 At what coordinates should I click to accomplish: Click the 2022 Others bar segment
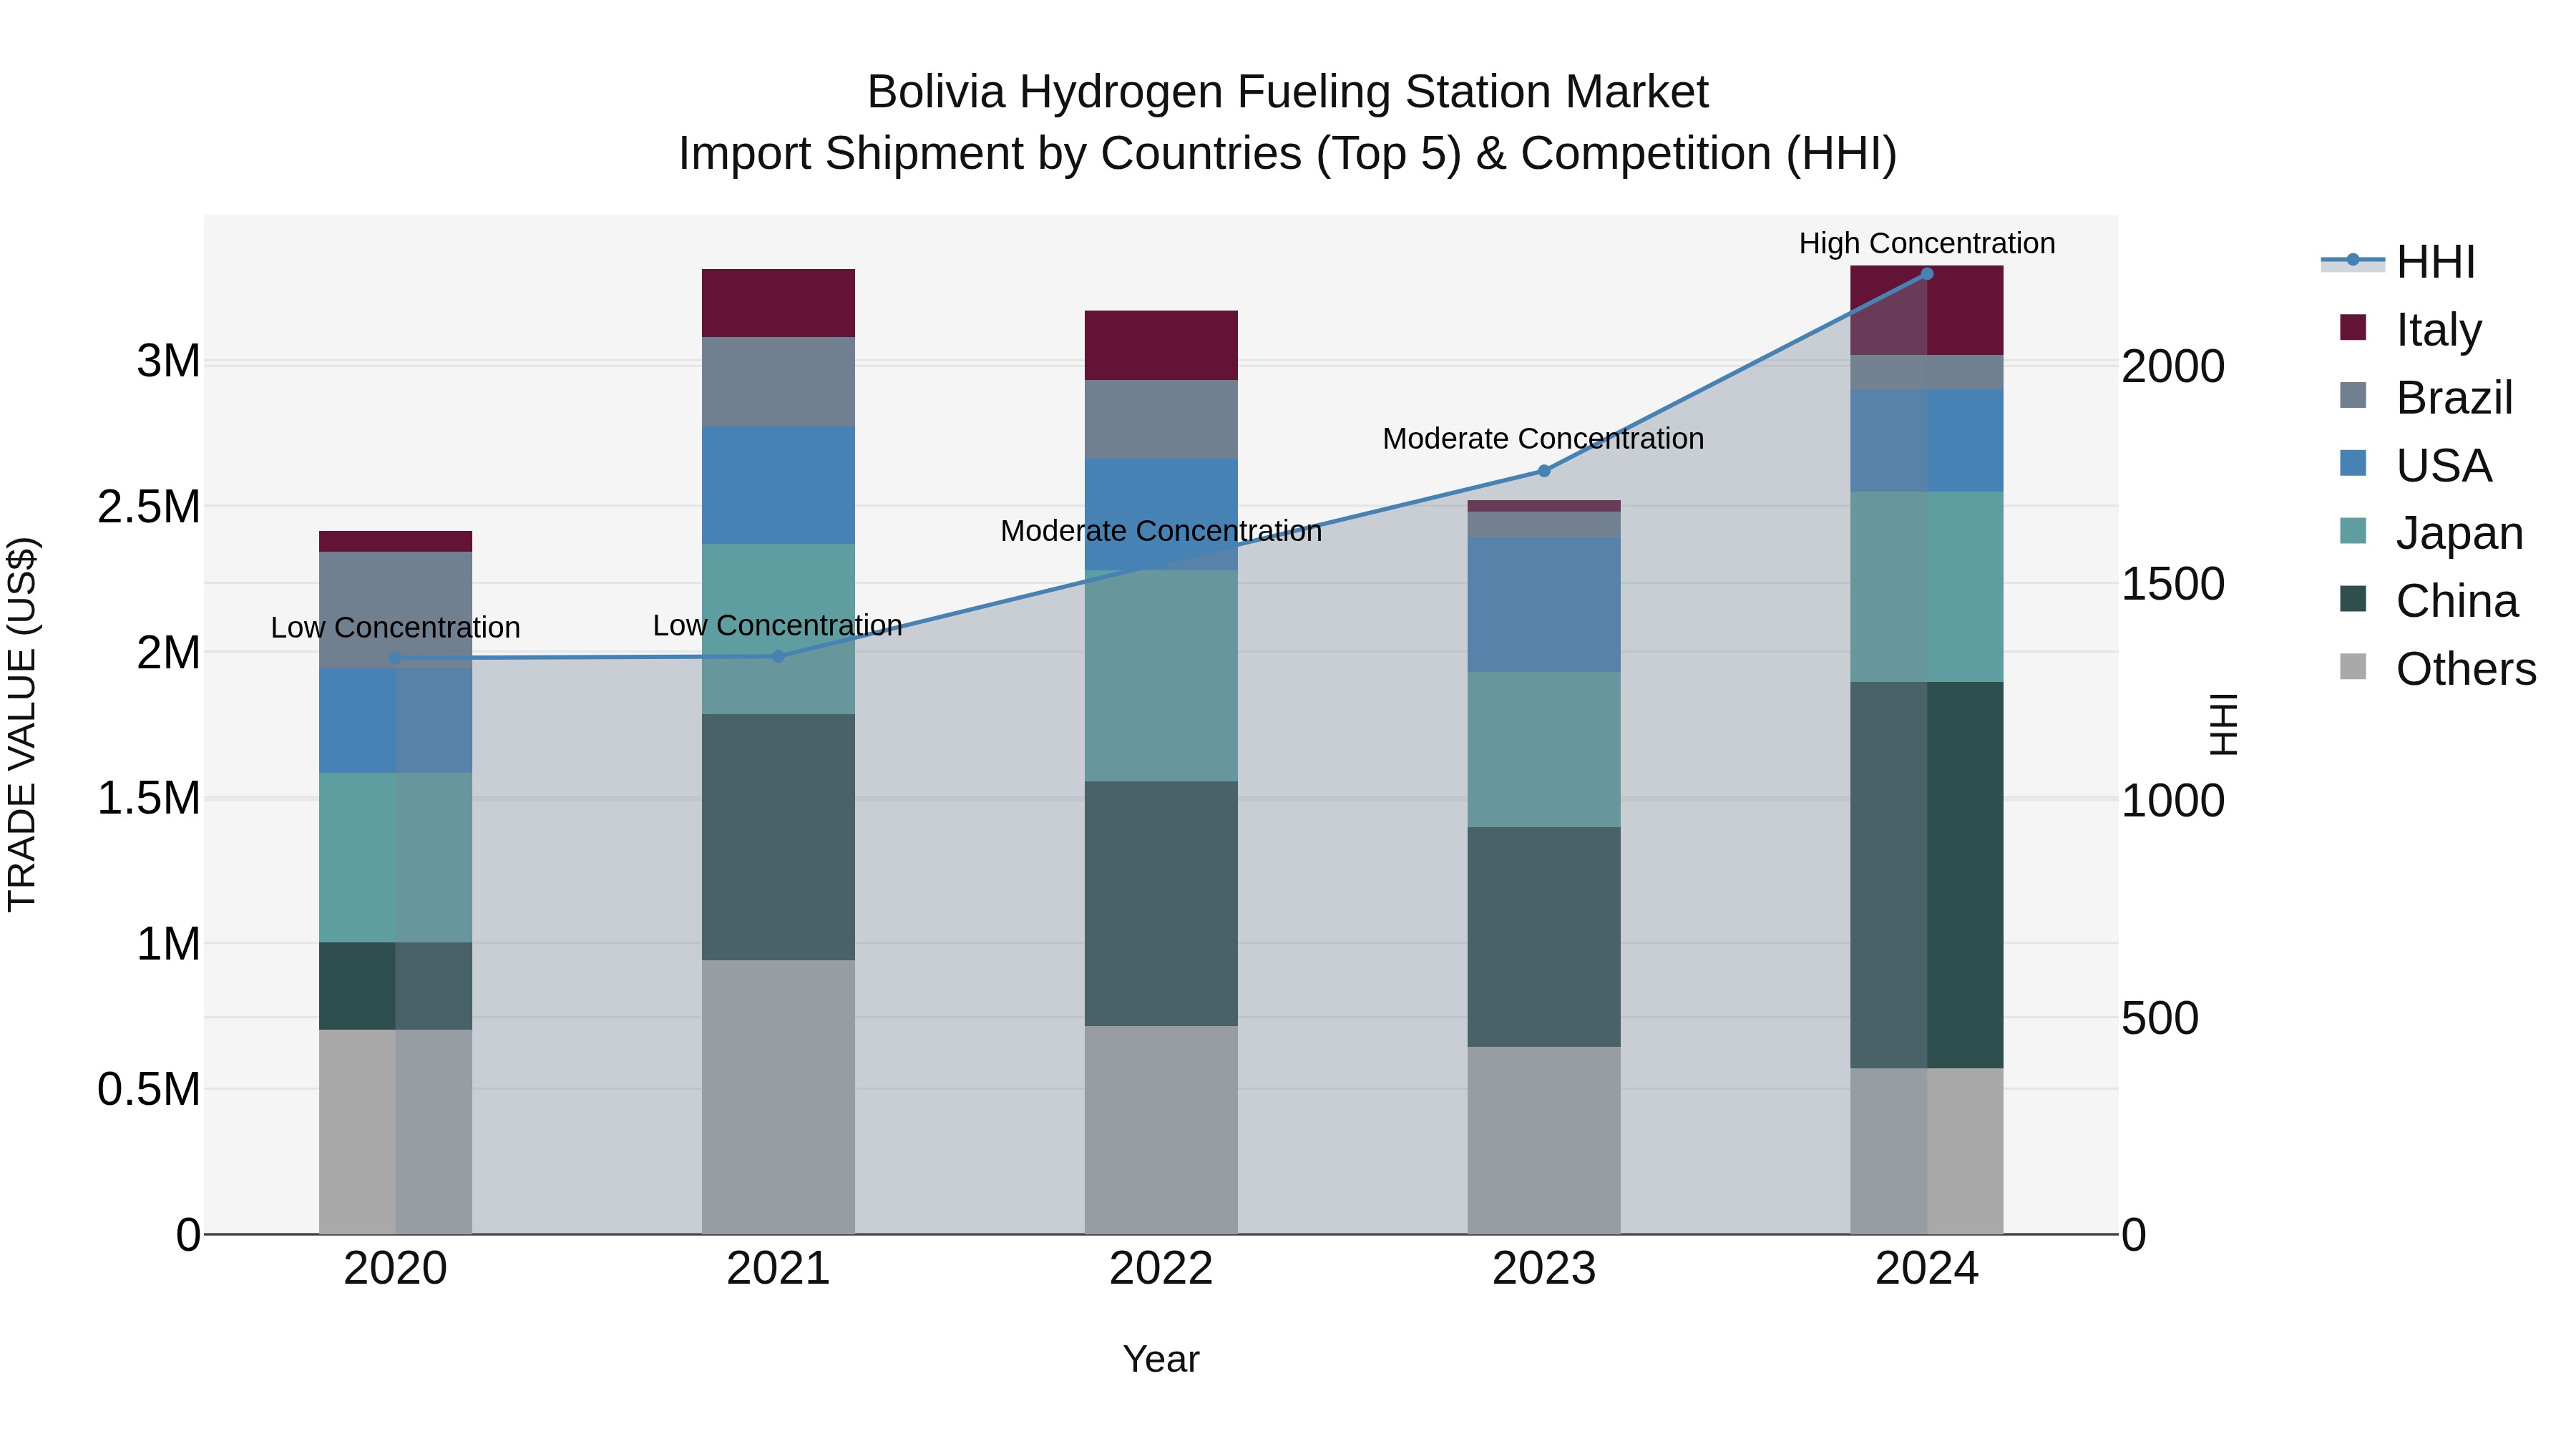click(x=1161, y=1130)
